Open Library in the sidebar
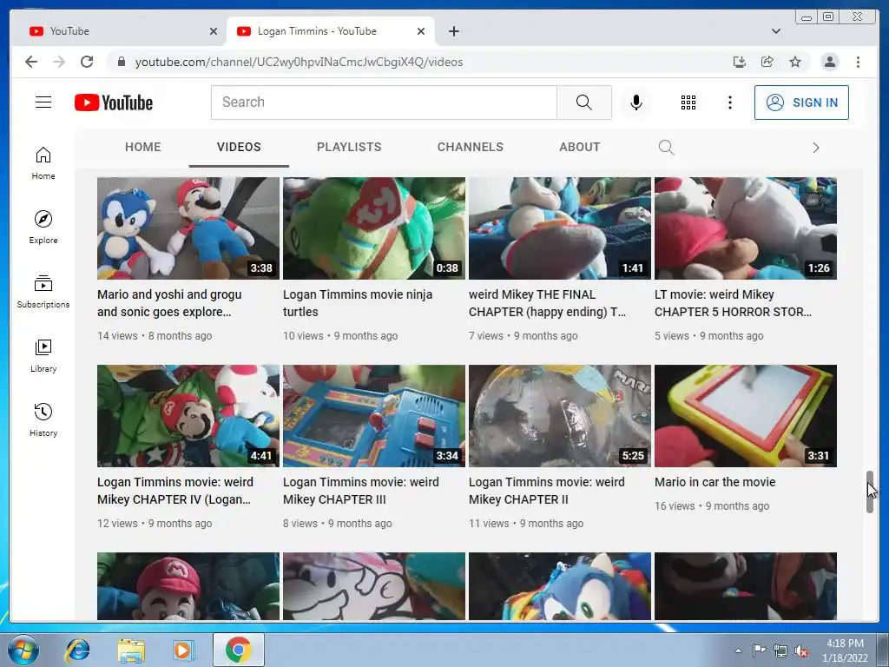The height and width of the screenshot is (667, 889). 43,355
